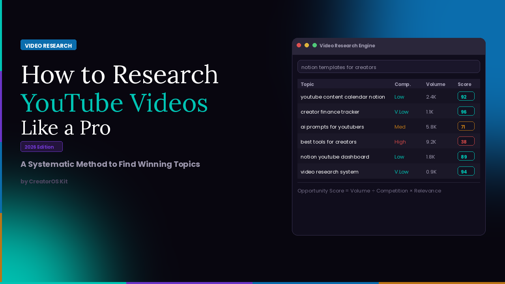
Task: Click the 0.9K volume value
Action: [x=431, y=172]
